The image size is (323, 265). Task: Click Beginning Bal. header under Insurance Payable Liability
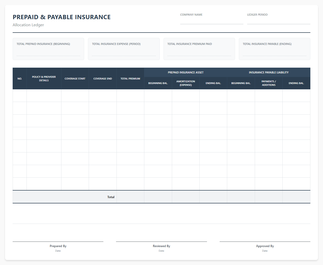pyautogui.click(x=241, y=83)
